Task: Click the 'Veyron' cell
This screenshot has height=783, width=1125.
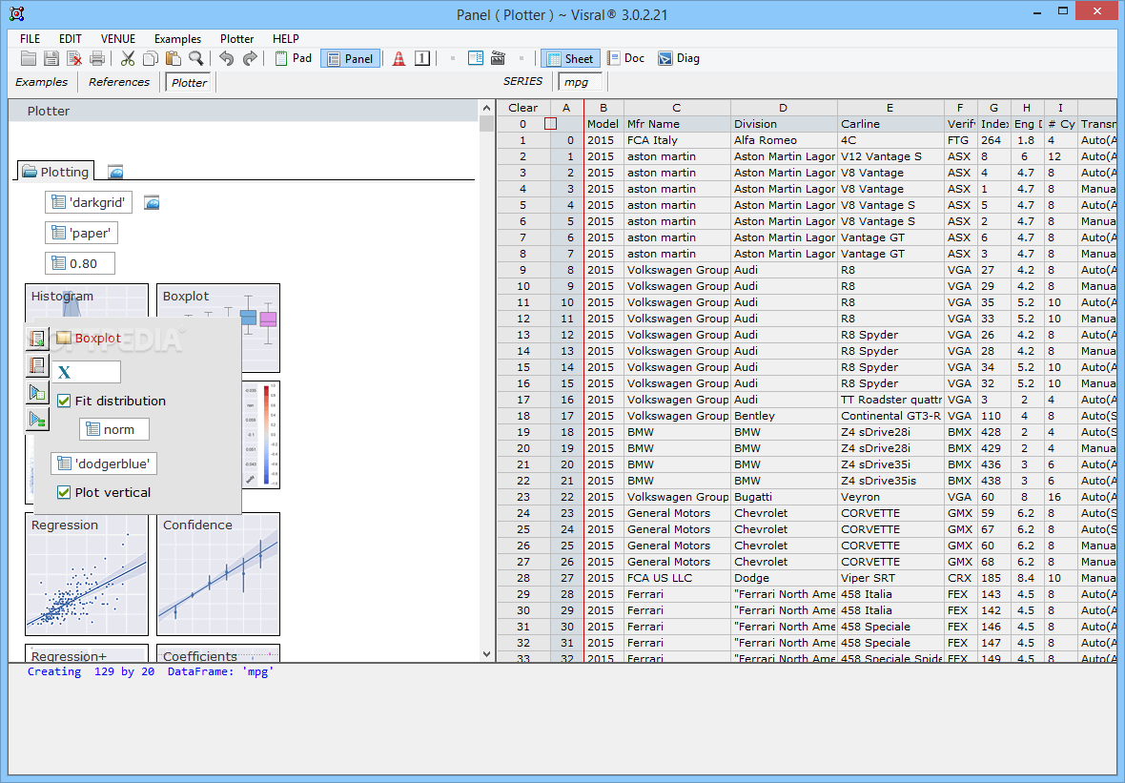Action: 890,497
